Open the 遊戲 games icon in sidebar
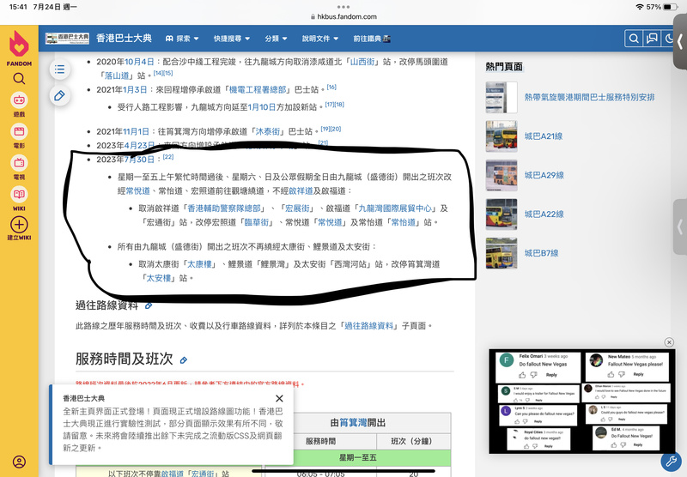Image resolution: width=687 pixels, height=477 pixels. pyautogui.click(x=19, y=100)
